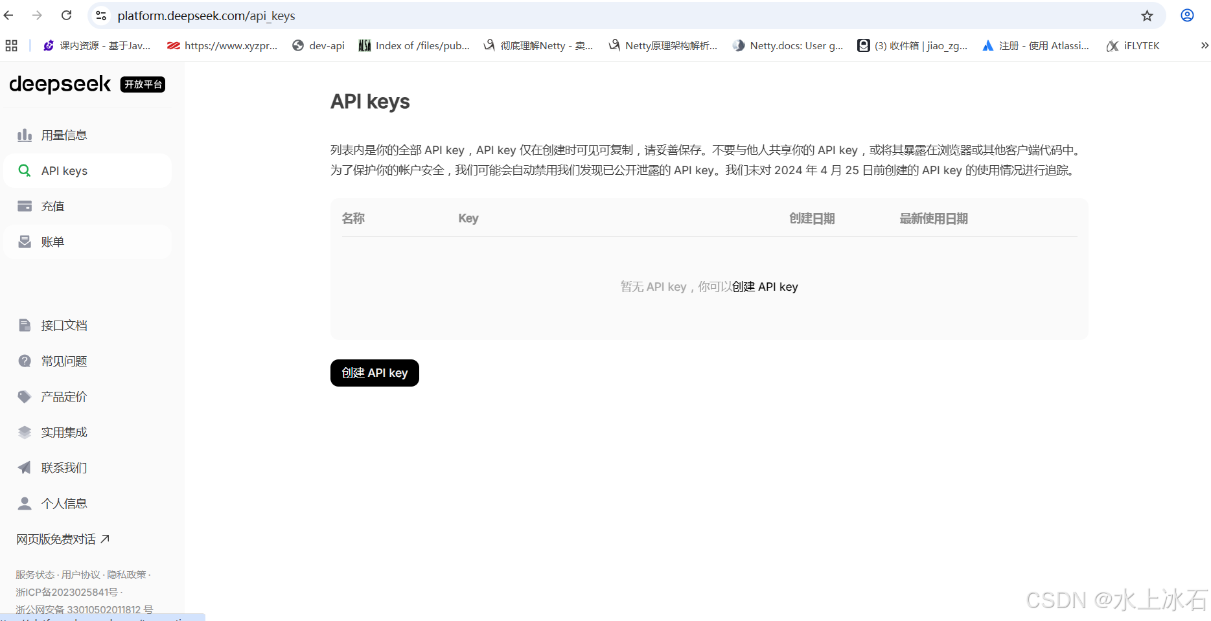Open the iFLYTEK bookmark
Image resolution: width=1211 pixels, height=621 pixels.
(1133, 45)
